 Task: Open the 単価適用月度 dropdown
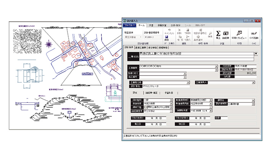click(x=211, y=103)
